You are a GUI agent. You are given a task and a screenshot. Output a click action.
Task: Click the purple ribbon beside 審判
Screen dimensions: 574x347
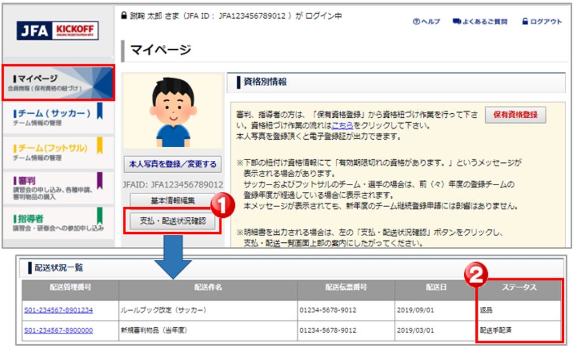(100, 181)
